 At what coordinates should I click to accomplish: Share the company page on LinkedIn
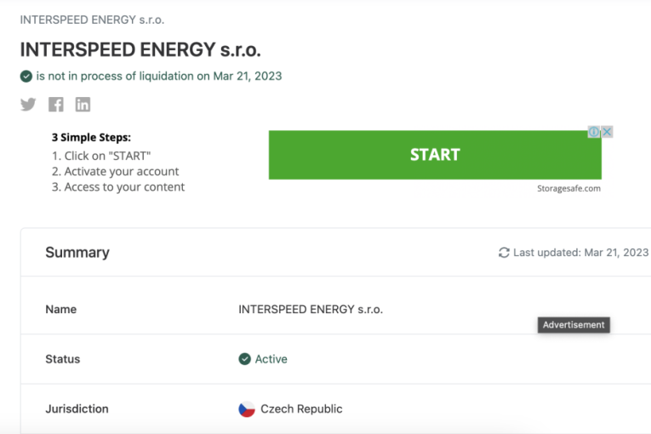point(83,105)
